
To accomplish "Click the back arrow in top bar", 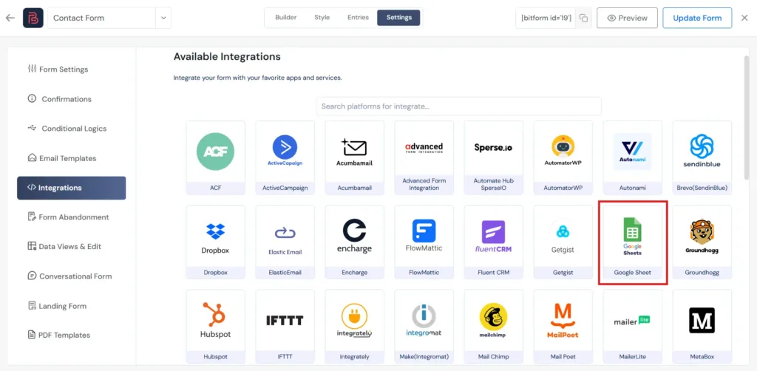I will [10, 18].
